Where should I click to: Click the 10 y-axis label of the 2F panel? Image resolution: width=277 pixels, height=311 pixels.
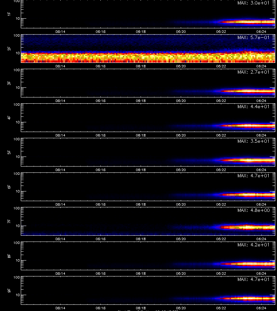click(x=18, y=53)
